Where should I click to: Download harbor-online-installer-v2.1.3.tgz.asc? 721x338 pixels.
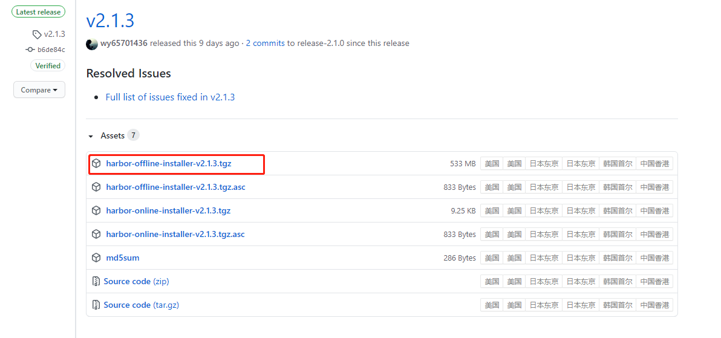175,234
